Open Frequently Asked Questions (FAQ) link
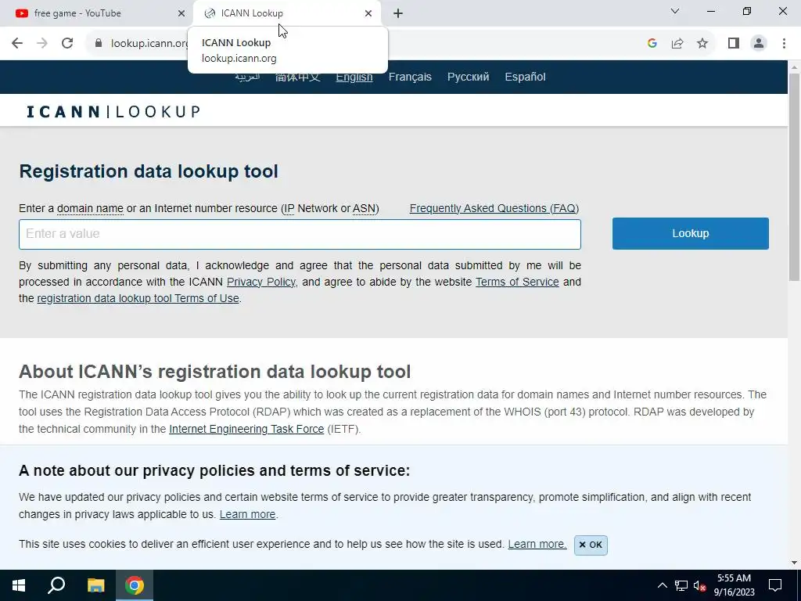Image resolution: width=801 pixels, height=601 pixels. (494, 208)
